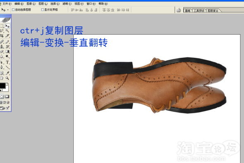Screen dimensions: 244x163
Task: Switch to Standard editing mode
Action: tap(2, 97)
